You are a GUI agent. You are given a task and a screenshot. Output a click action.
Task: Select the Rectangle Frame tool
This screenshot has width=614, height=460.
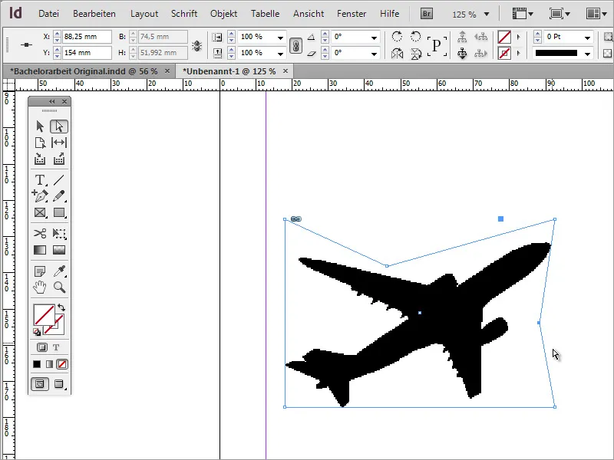40,212
